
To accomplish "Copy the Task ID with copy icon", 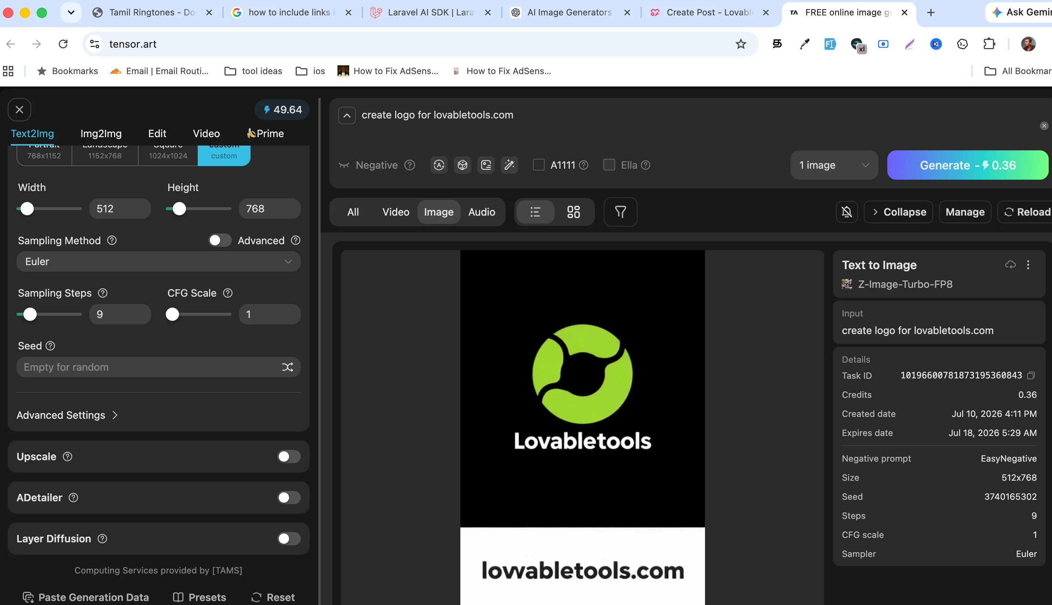I will (1031, 375).
